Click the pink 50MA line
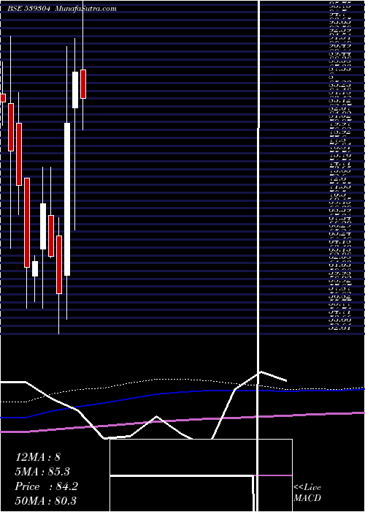Viewport: 365px width, 512px height. pos(182,420)
